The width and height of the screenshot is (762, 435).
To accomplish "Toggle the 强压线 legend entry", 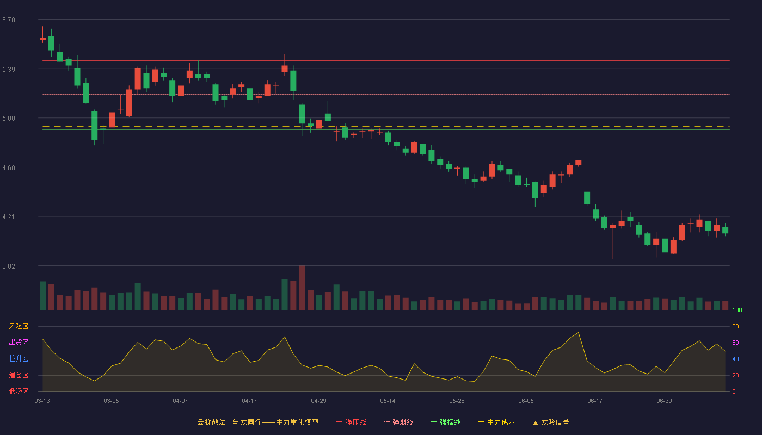I will (x=351, y=422).
